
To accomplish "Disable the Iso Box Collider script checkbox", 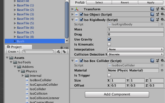I will coord(81,61).
